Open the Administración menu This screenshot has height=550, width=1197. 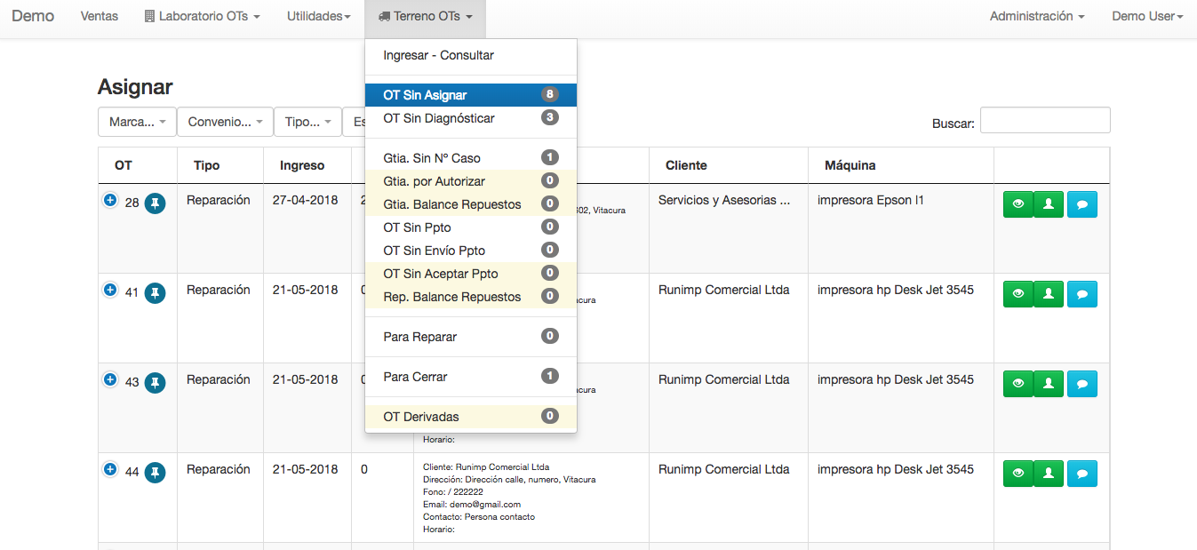pos(1037,16)
